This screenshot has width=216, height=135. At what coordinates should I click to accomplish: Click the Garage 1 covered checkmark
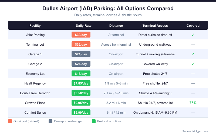click(193, 54)
